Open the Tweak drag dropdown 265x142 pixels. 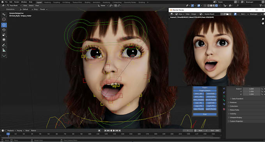[x=44, y=9]
